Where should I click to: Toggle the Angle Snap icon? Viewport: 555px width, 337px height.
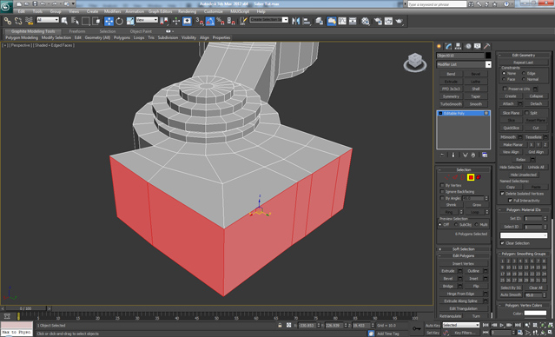[x=210, y=21]
